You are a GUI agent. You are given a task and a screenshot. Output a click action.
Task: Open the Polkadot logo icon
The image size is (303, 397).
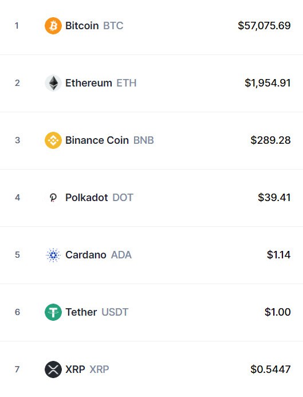53,198
